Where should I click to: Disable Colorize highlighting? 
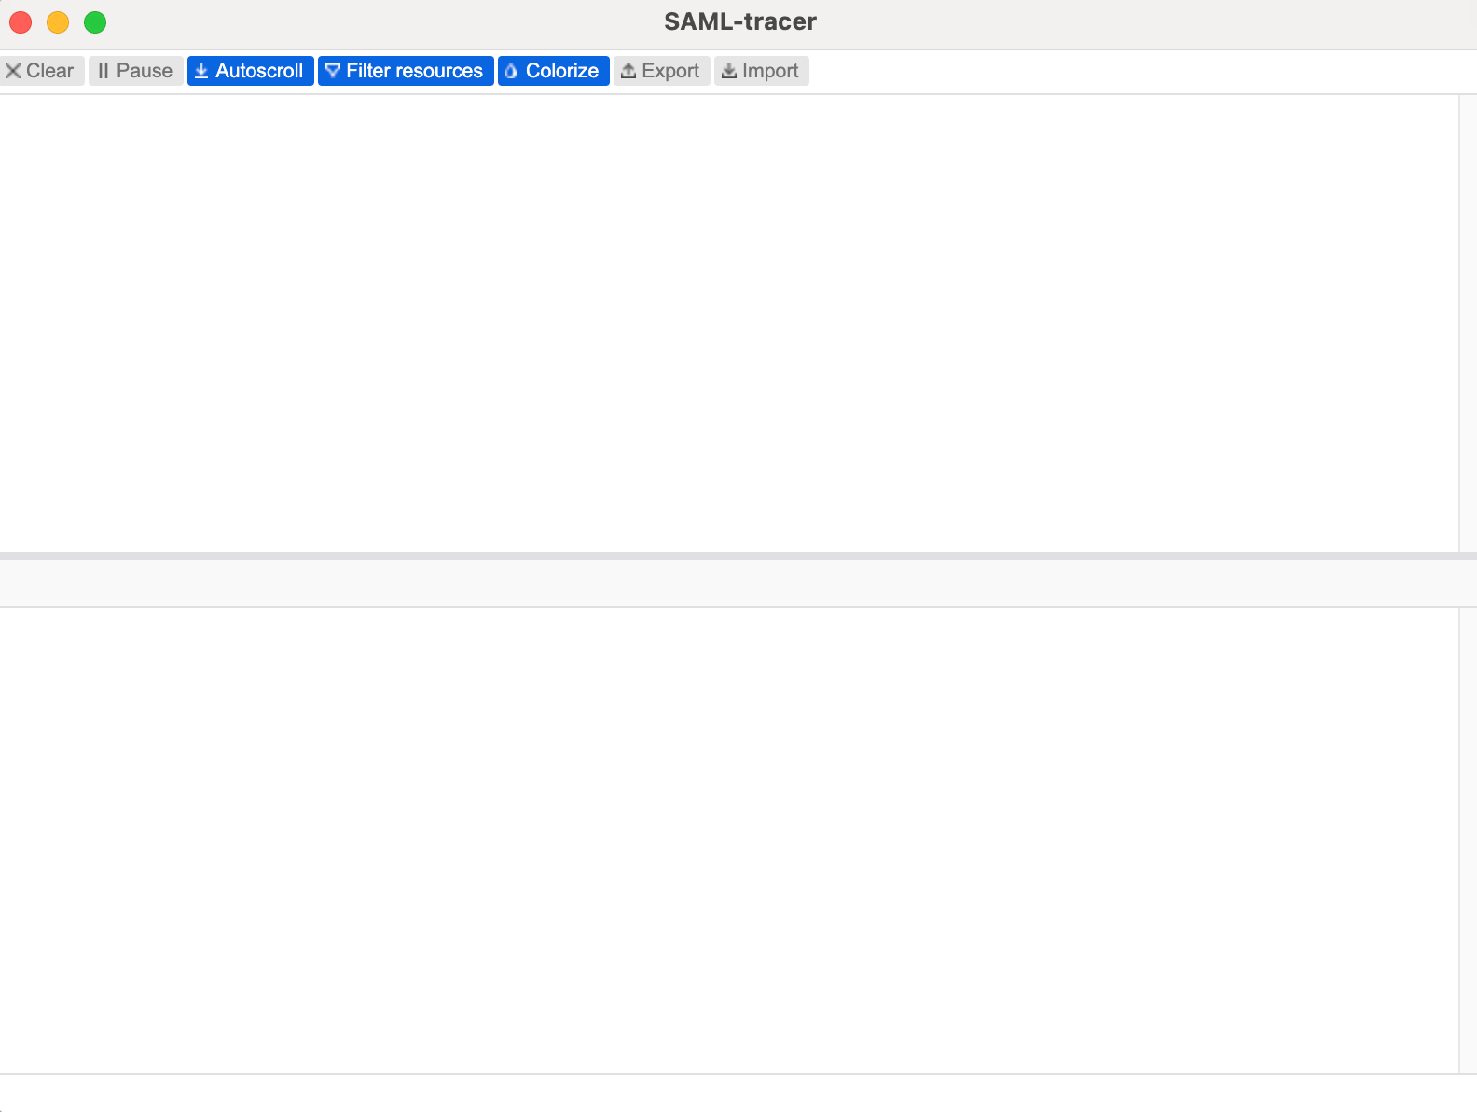tap(554, 71)
